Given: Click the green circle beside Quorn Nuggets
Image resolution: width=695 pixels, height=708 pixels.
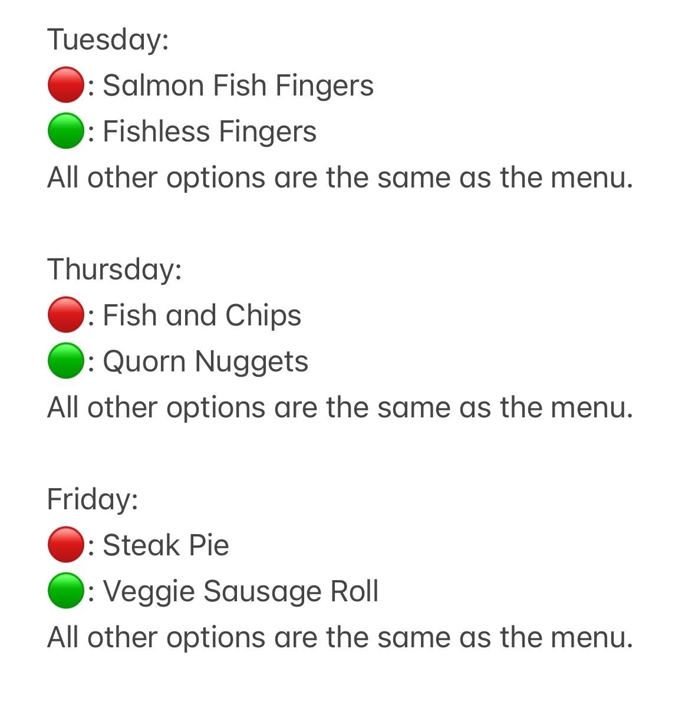Looking at the screenshot, I should tap(65, 361).
